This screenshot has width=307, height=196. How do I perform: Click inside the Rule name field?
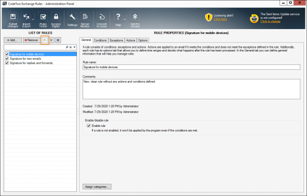coord(191,67)
